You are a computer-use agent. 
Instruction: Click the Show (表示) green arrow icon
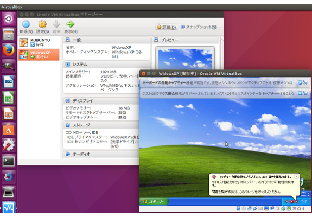[x=71, y=24]
